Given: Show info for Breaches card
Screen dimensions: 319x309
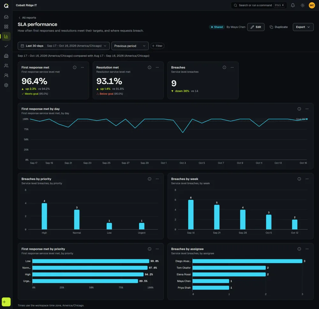Looking at the screenshot, I should (224, 67).
